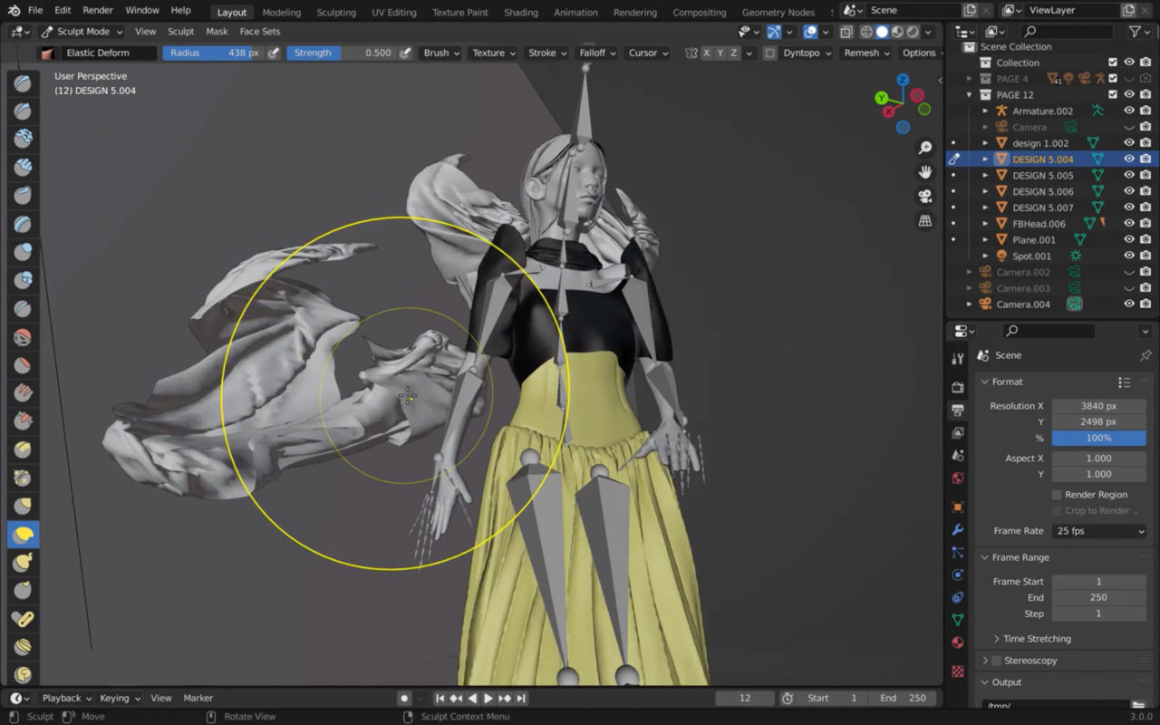Image resolution: width=1160 pixels, height=725 pixels.
Task: Open the Texture properties checker tab
Action: click(x=958, y=672)
